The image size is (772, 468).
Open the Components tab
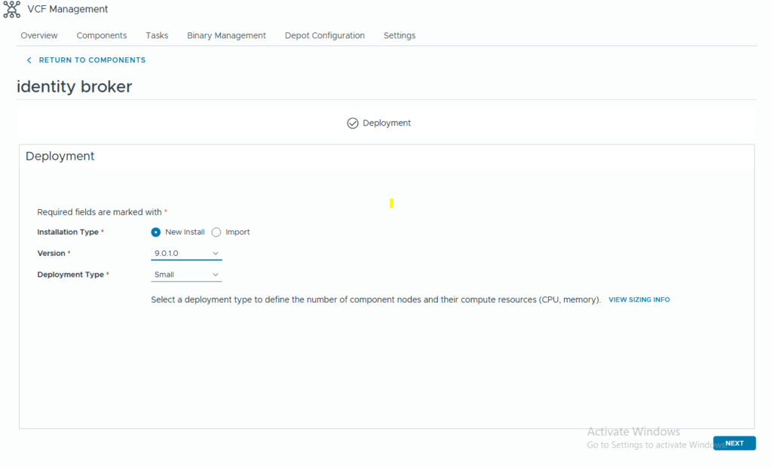coord(102,35)
